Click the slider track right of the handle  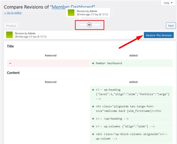click(x=96, y=25)
